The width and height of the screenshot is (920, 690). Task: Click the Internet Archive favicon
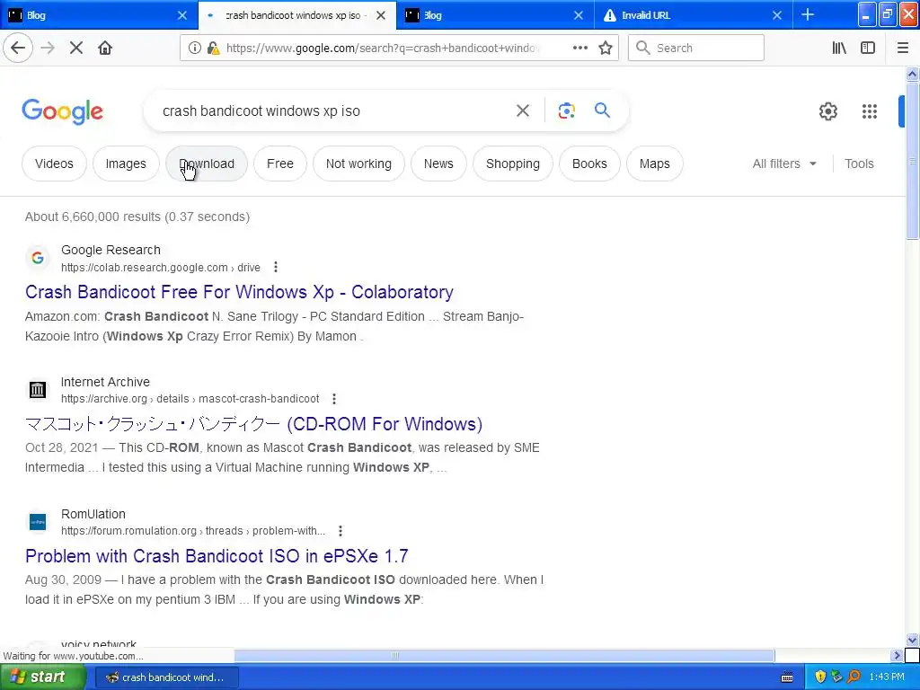click(x=38, y=390)
